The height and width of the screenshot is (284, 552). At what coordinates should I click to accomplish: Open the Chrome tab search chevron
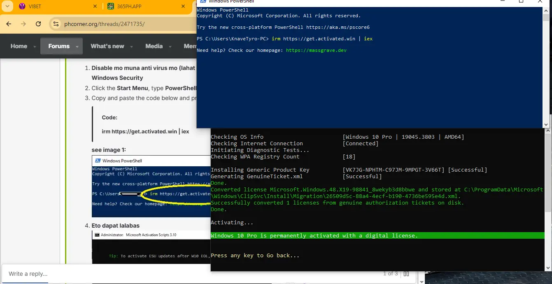pyautogui.click(x=7, y=6)
